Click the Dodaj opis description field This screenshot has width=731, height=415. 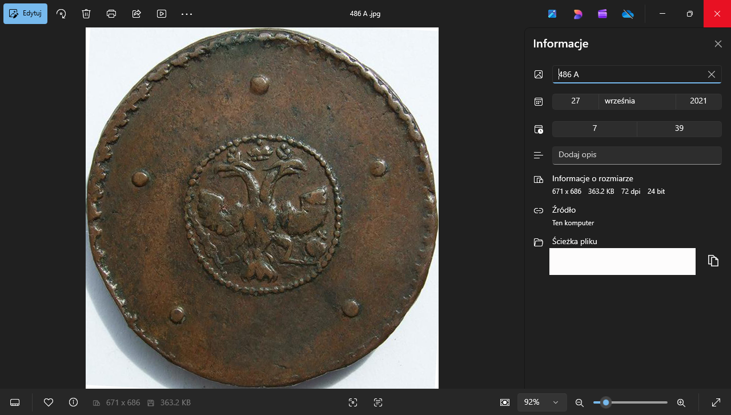tap(636, 155)
